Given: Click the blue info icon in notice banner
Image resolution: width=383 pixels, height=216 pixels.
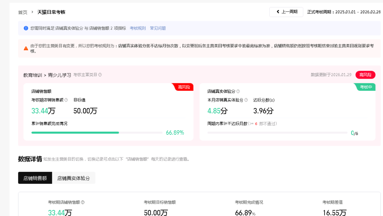Looking at the screenshot, I should click(26, 28).
